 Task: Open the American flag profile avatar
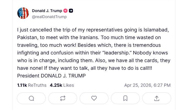[23, 13]
